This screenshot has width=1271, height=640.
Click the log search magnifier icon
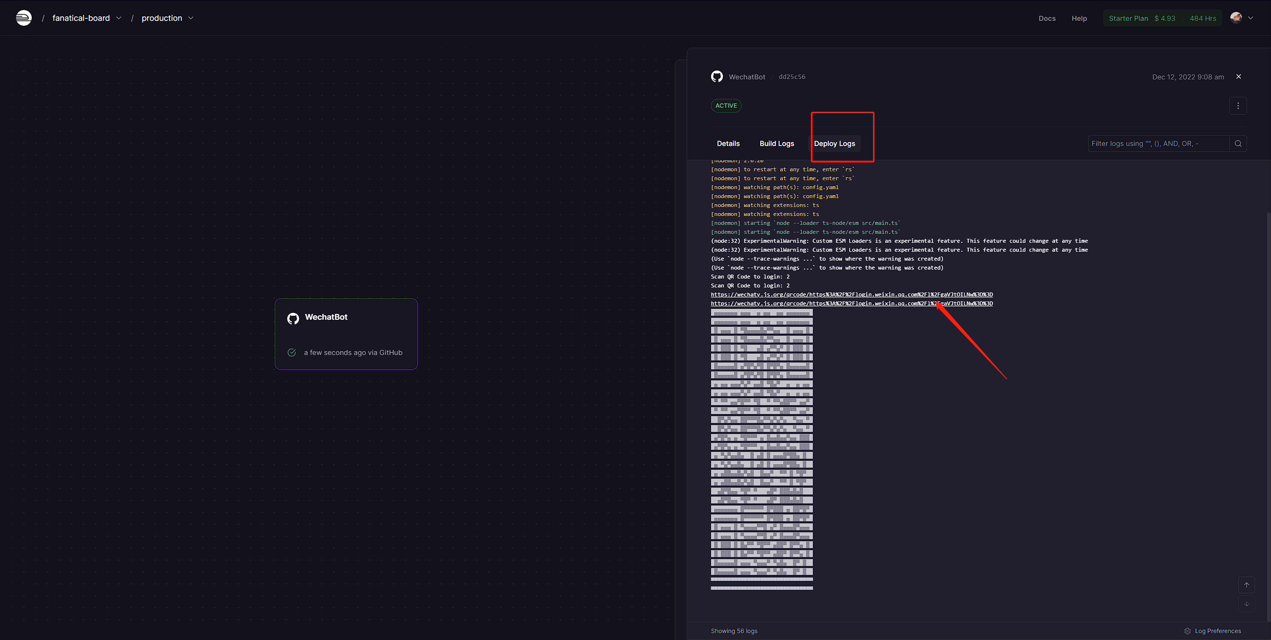pyautogui.click(x=1238, y=143)
